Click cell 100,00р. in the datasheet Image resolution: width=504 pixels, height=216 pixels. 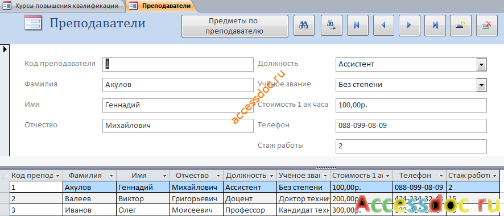[361, 187]
